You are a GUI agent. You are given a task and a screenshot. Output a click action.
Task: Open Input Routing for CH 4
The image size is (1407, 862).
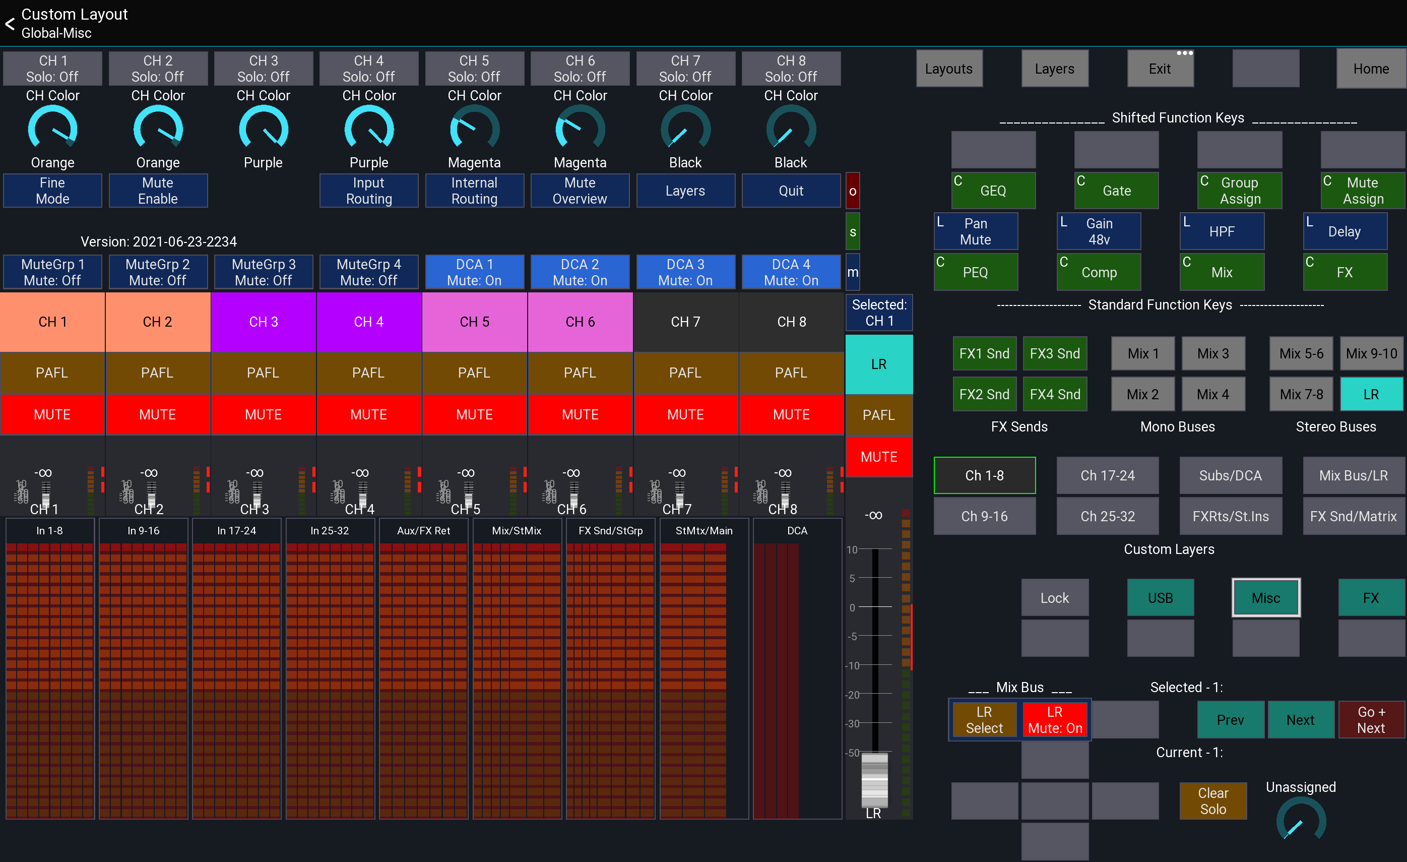pyautogui.click(x=369, y=190)
